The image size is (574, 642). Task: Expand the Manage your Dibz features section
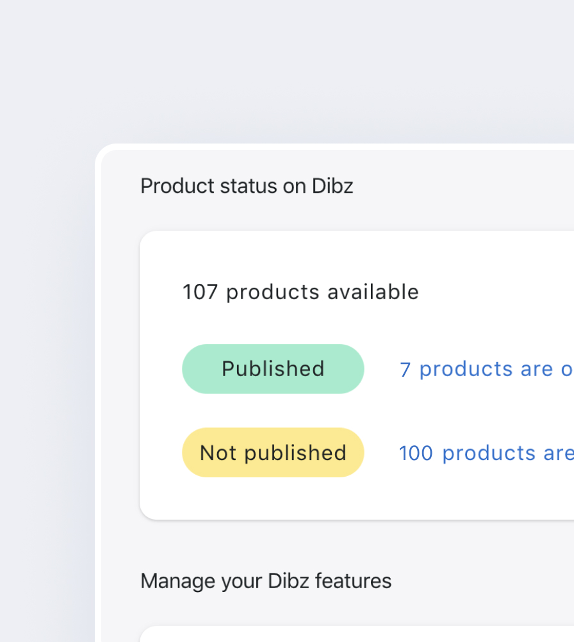tap(266, 580)
